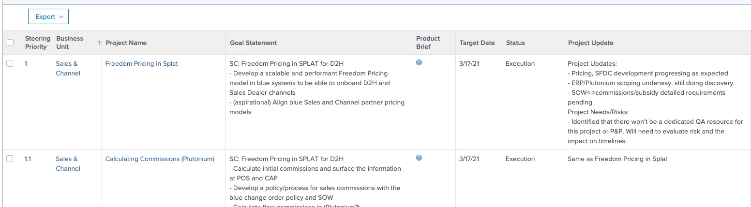Open Sales & Channel link in first row
751x207 pixels.
68,68
